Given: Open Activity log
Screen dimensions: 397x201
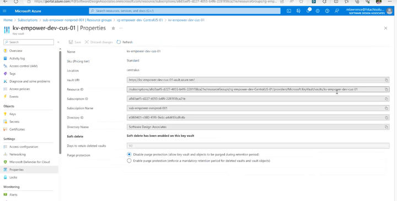Looking at the screenshot, I should coord(17,58).
